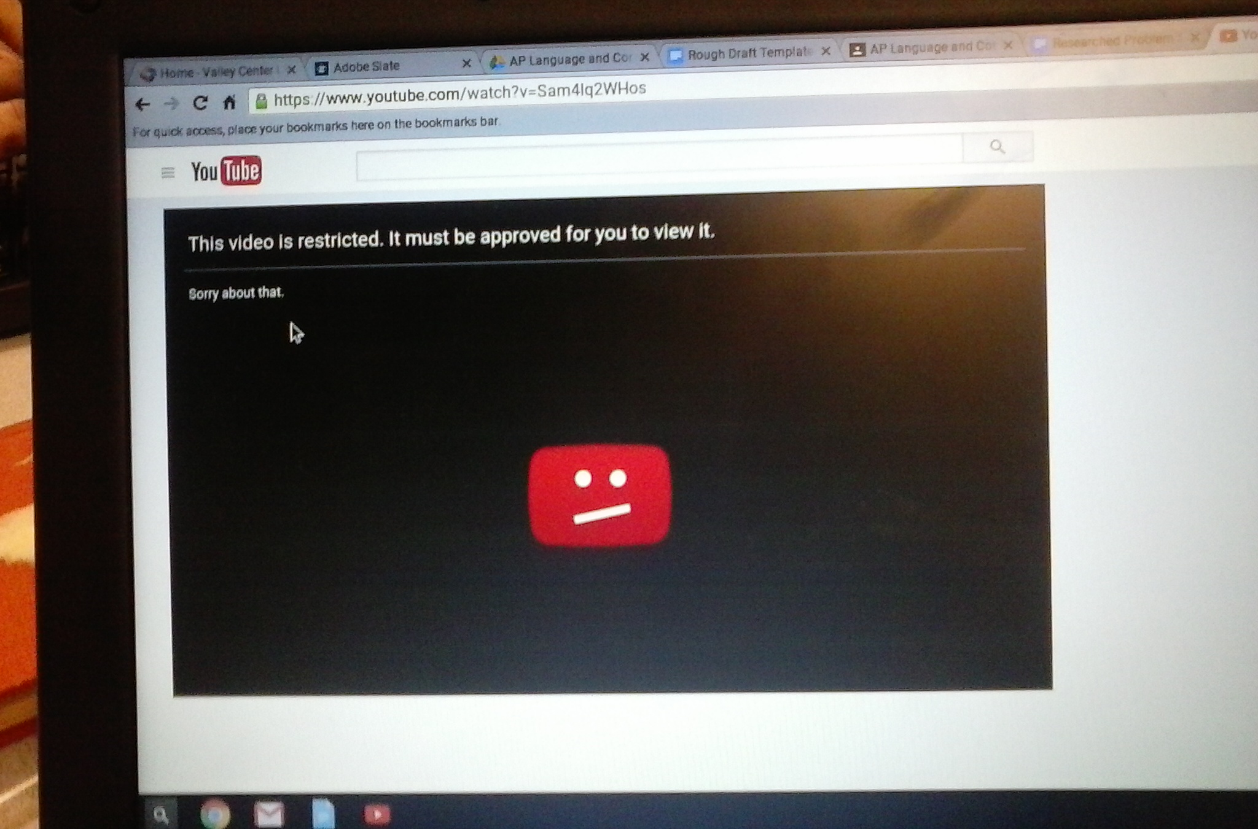The height and width of the screenshot is (829, 1258).
Task: Open the YouTube app in the shelf
Action: 377,814
